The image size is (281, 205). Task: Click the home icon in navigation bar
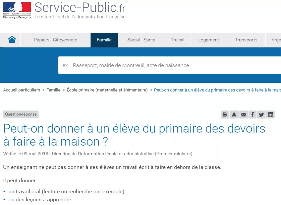point(12,40)
